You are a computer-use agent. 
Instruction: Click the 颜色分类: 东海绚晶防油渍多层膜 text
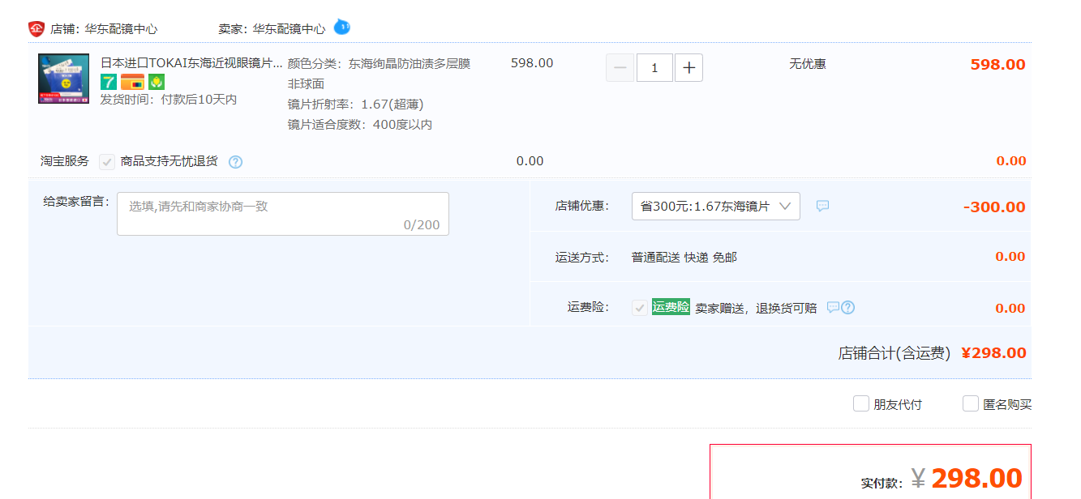[379, 63]
